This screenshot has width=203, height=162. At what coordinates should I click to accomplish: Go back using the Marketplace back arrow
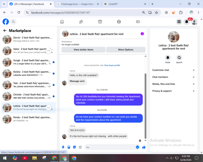pyautogui.click(x=5, y=31)
